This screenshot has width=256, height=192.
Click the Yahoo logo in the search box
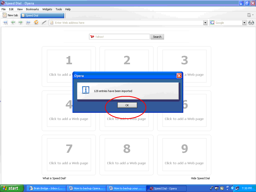(92, 37)
